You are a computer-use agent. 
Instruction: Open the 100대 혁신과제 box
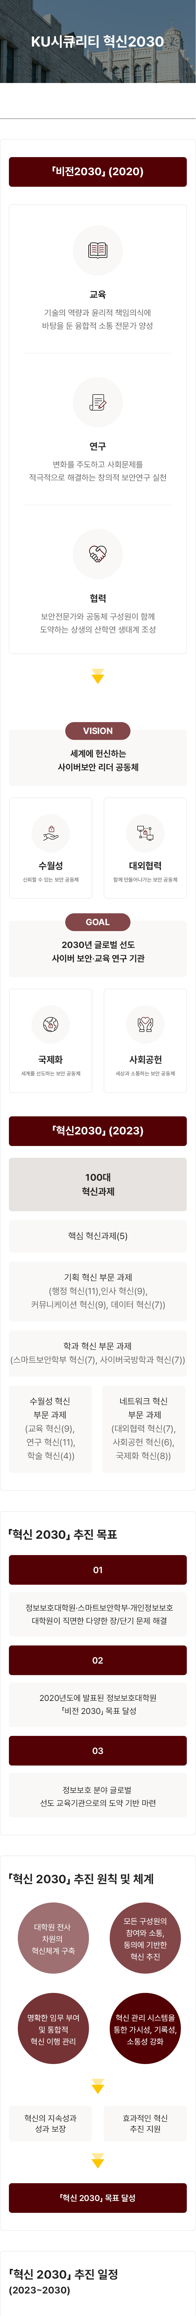[98, 1184]
